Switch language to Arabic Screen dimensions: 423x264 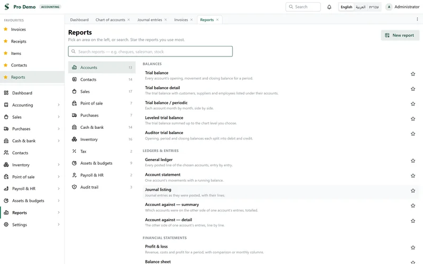tap(361, 7)
